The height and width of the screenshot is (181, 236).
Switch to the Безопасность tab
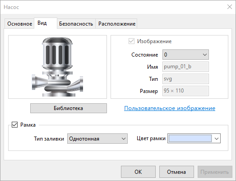[76, 24]
